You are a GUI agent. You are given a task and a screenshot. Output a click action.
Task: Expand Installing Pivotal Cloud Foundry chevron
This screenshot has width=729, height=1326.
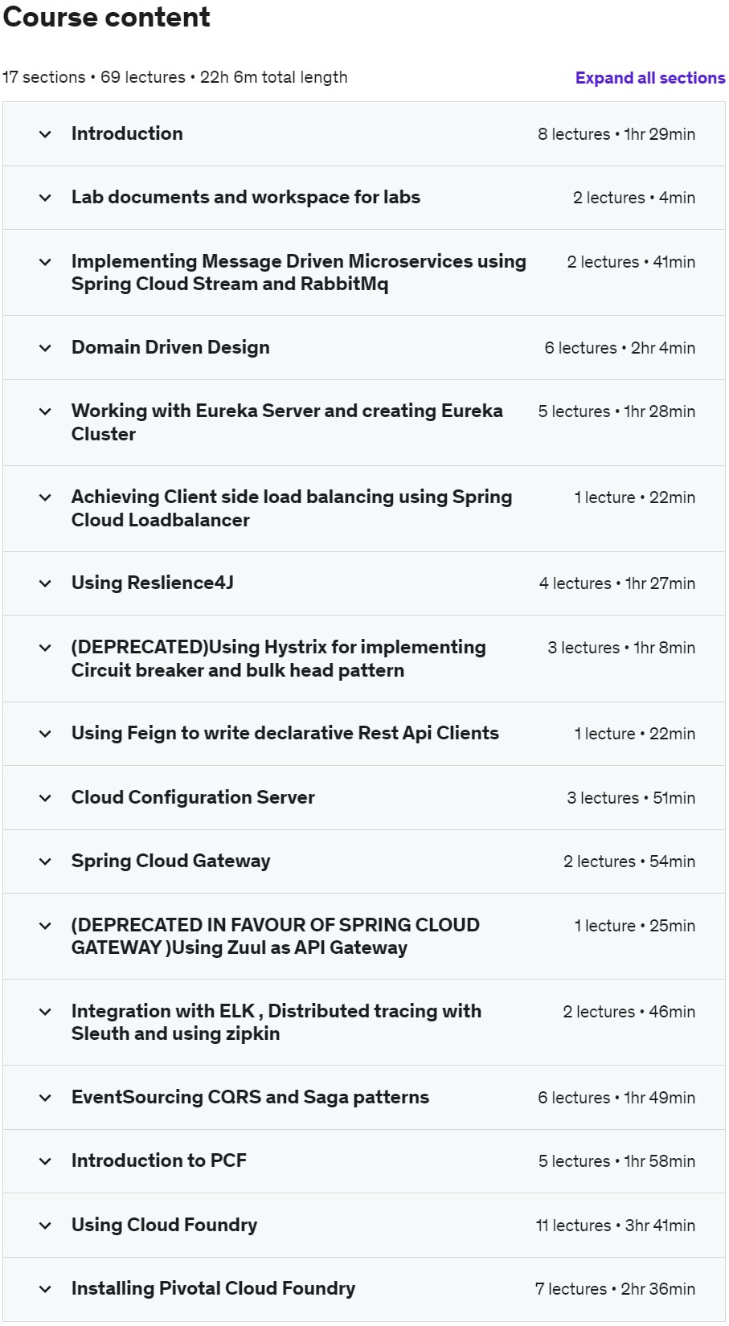[x=46, y=1289]
